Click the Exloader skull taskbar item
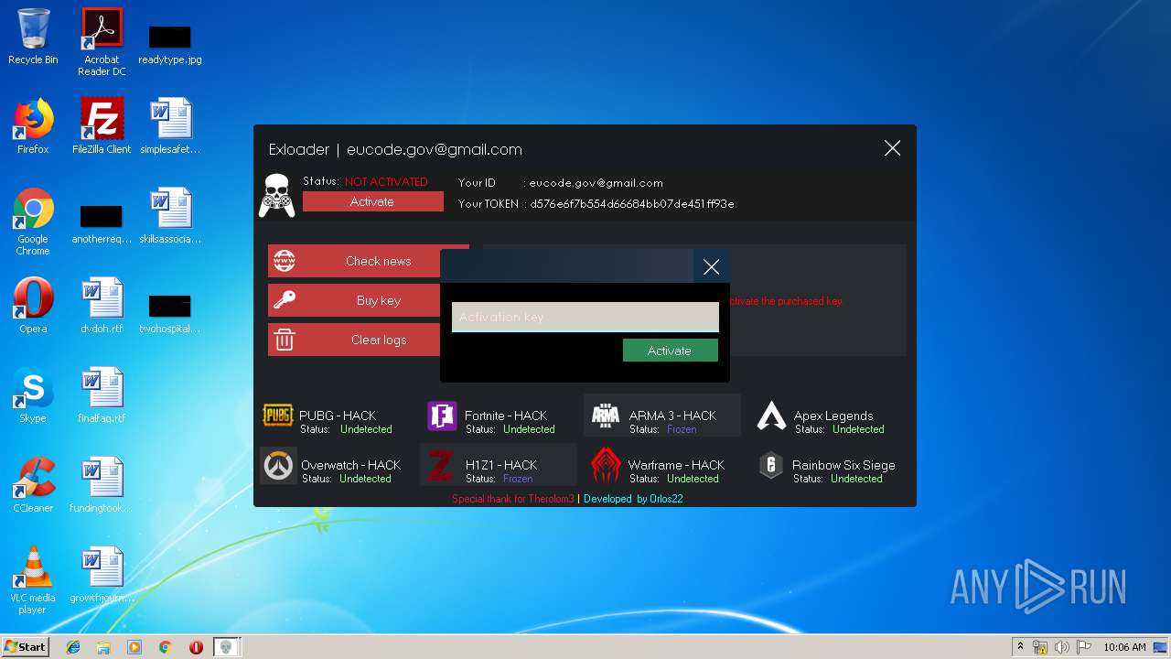This screenshot has height=659, width=1171. [x=227, y=647]
